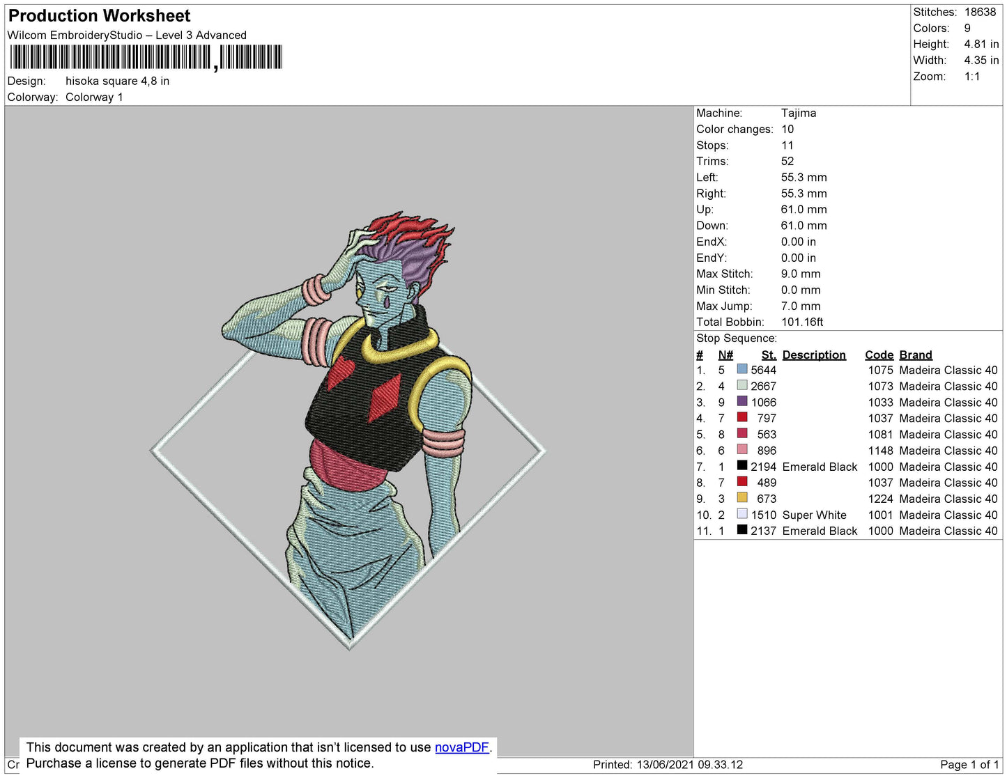Select the purple swatch for stop 3
1007x778 pixels.
tap(742, 401)
